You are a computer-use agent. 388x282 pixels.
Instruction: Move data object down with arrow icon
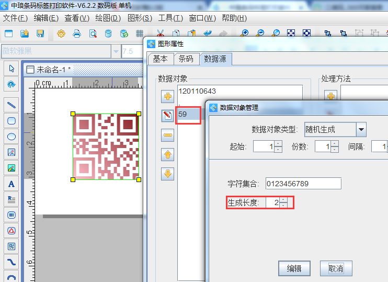168,174
